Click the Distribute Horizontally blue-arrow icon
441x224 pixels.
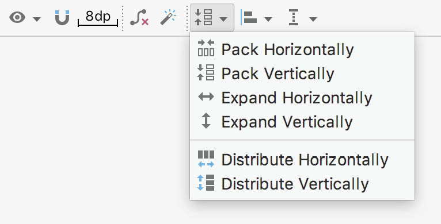[206, 159]
